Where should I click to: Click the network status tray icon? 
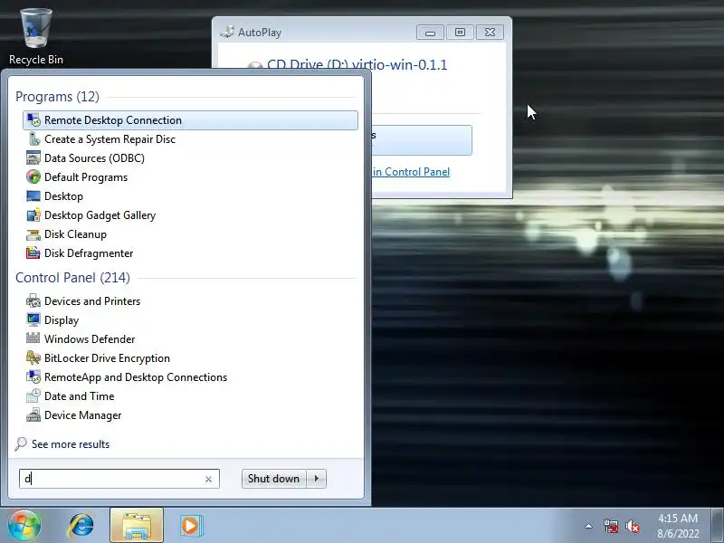tap(610, 526)
